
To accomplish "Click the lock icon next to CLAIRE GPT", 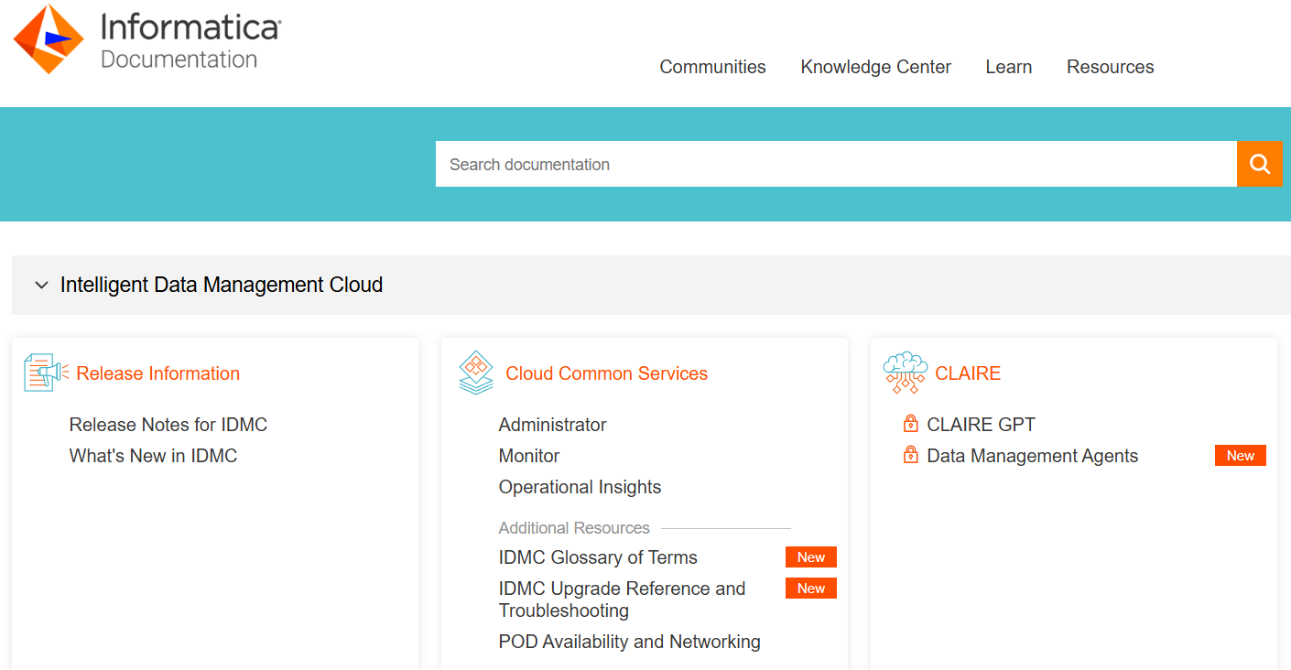I will point(911,423).
